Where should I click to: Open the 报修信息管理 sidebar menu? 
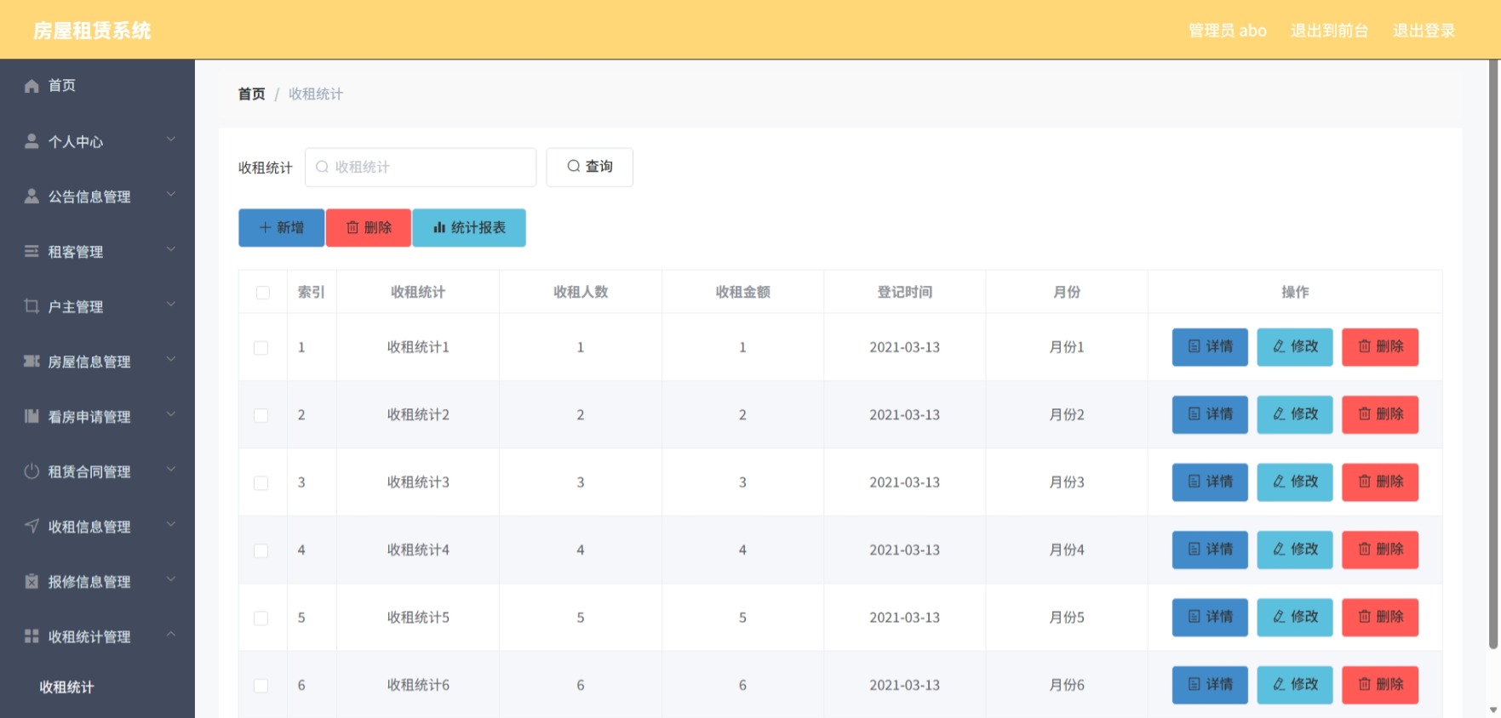(97, 582)
